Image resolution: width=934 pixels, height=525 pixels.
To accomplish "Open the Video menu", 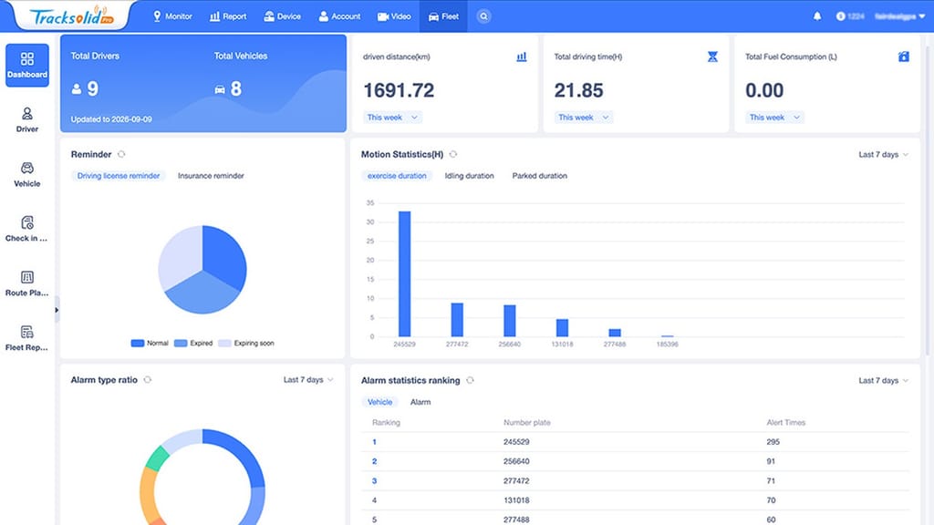I will coord(394,16).
